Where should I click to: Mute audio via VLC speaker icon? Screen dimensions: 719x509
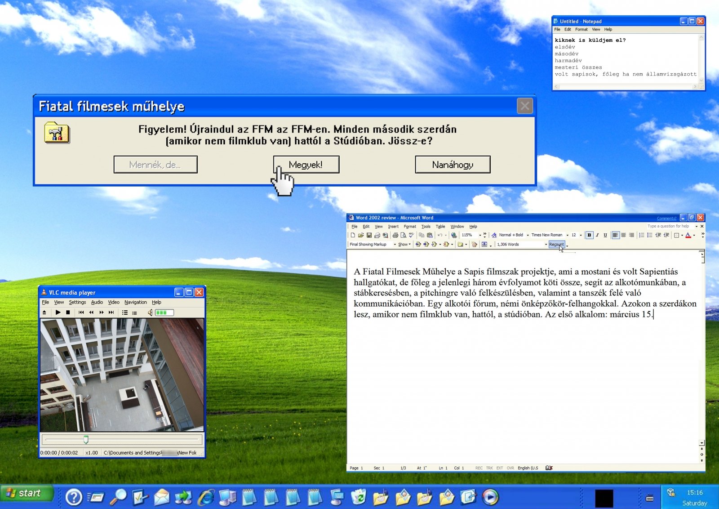pyautogui.click(x=150, y=313)
